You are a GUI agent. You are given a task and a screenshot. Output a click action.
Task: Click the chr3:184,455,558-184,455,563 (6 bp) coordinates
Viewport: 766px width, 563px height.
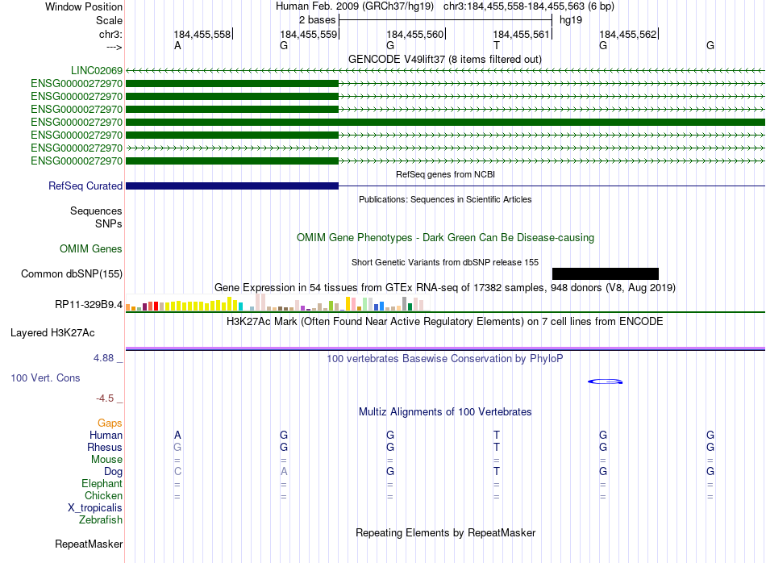[529, 6]
